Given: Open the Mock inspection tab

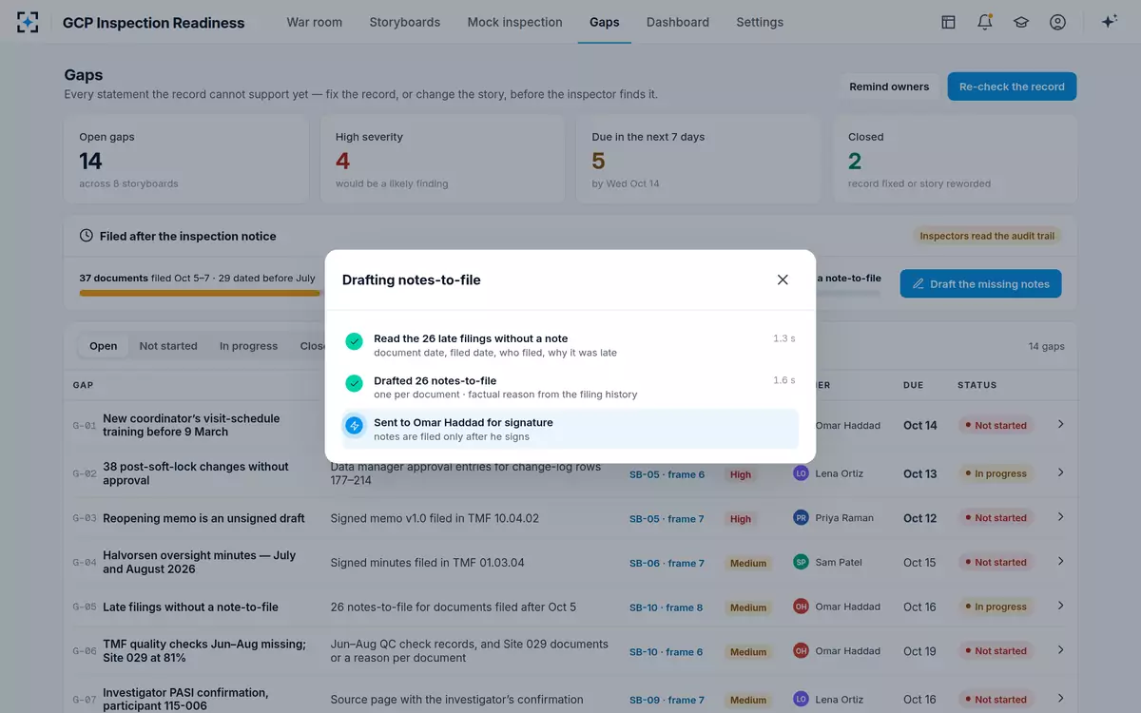Looking at the screenshot, I should coord(514,22).
